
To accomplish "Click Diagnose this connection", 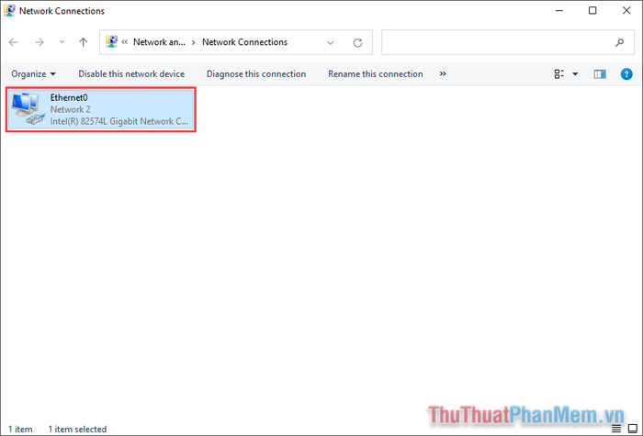I will (x=256, y=74).
